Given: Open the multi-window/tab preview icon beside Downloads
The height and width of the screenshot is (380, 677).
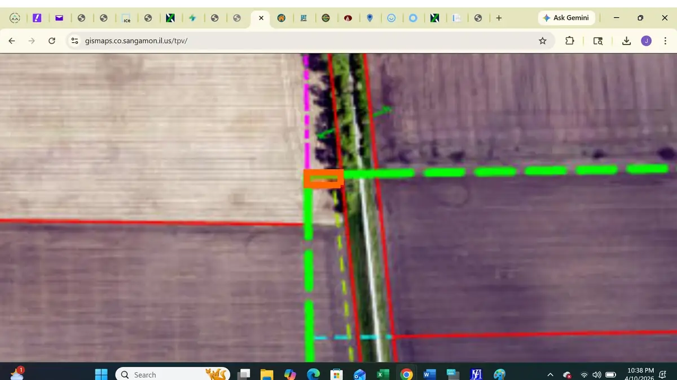Looking at the screenshot, I should (x=597, y=41).
